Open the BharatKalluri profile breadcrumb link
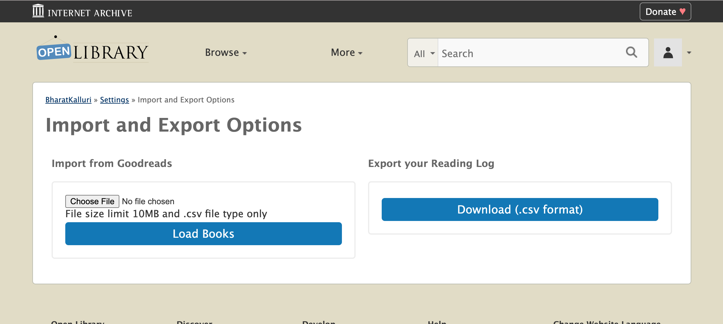This screenshot has height=324, width=723. (x=68, y=100)
